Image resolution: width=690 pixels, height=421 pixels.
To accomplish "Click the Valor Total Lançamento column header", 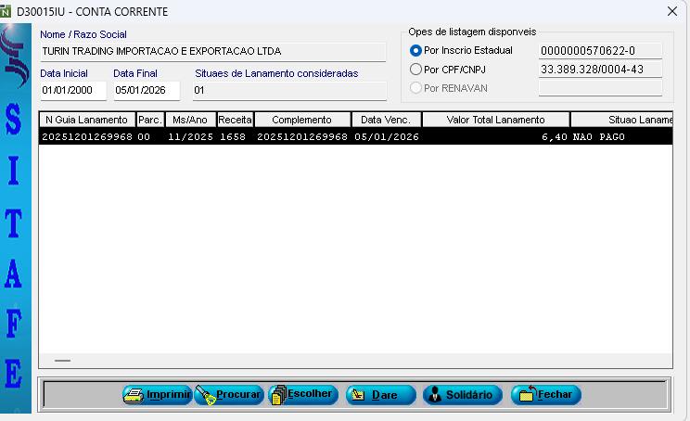I will tap(495, 120).
